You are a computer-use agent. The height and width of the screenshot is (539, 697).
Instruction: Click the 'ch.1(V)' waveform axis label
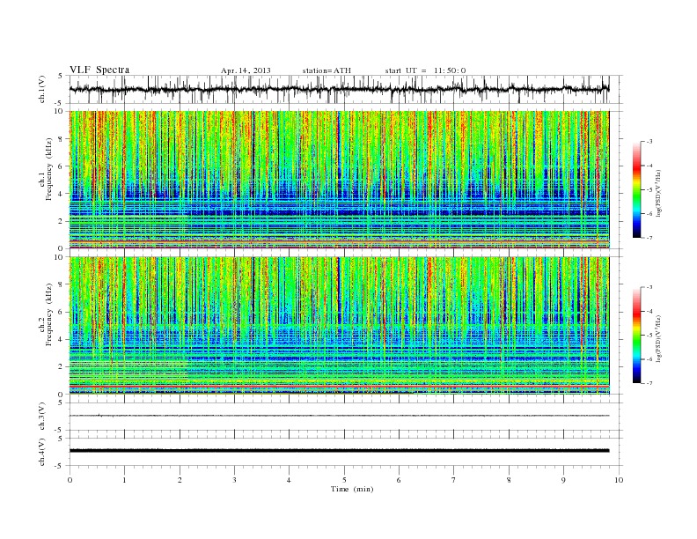point(42,89)
